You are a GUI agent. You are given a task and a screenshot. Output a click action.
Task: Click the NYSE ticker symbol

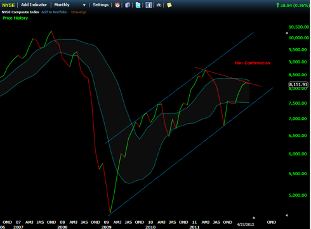[x=8, y=5]
